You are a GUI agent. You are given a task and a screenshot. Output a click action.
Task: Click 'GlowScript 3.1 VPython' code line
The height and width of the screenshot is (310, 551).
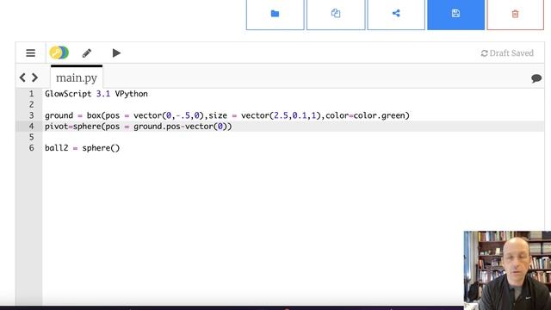tap(96, 94)
